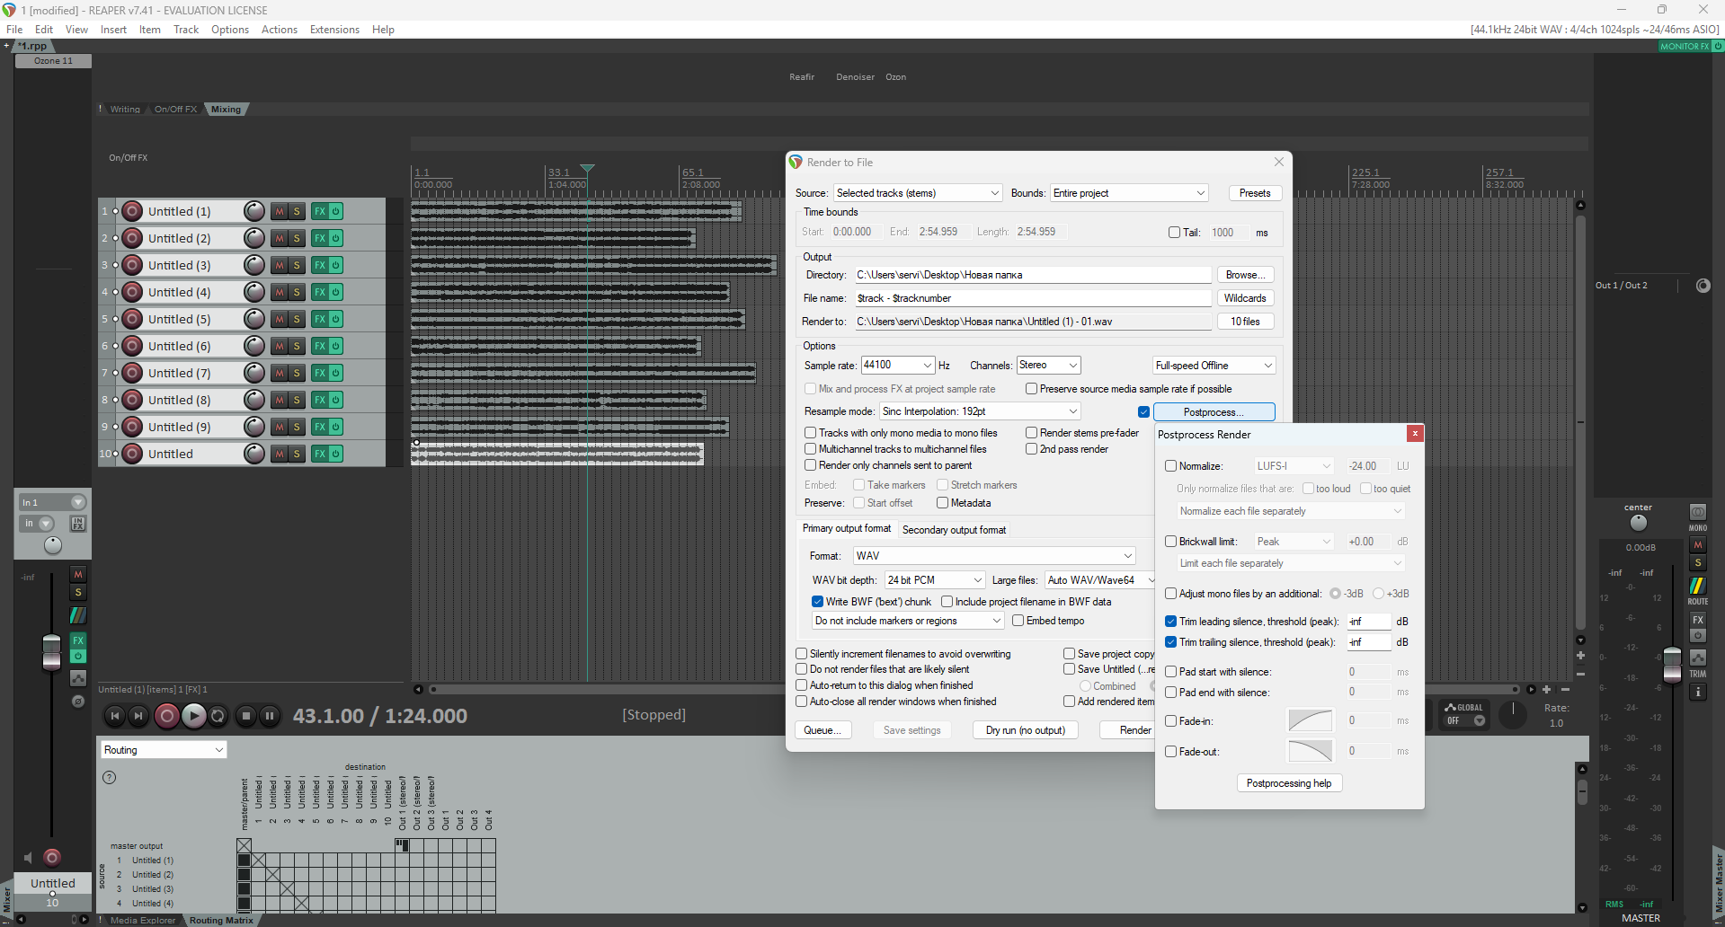Start playback with the Play button
The image size is (1725, 927).
pos(193,716)
